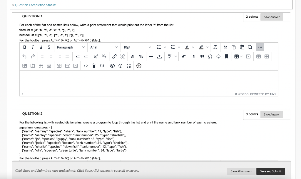Expand numbered list style options arrow
Viewport: 301px width, 179px height.
[x=179, y=47]
